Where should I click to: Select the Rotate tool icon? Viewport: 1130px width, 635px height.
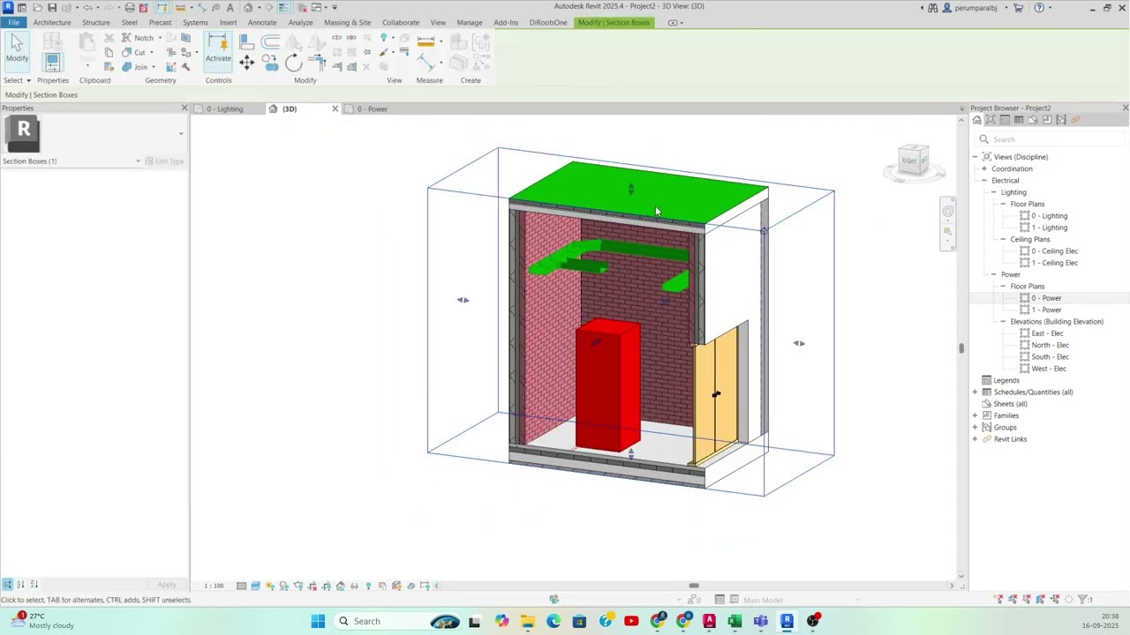coord(293,62)
